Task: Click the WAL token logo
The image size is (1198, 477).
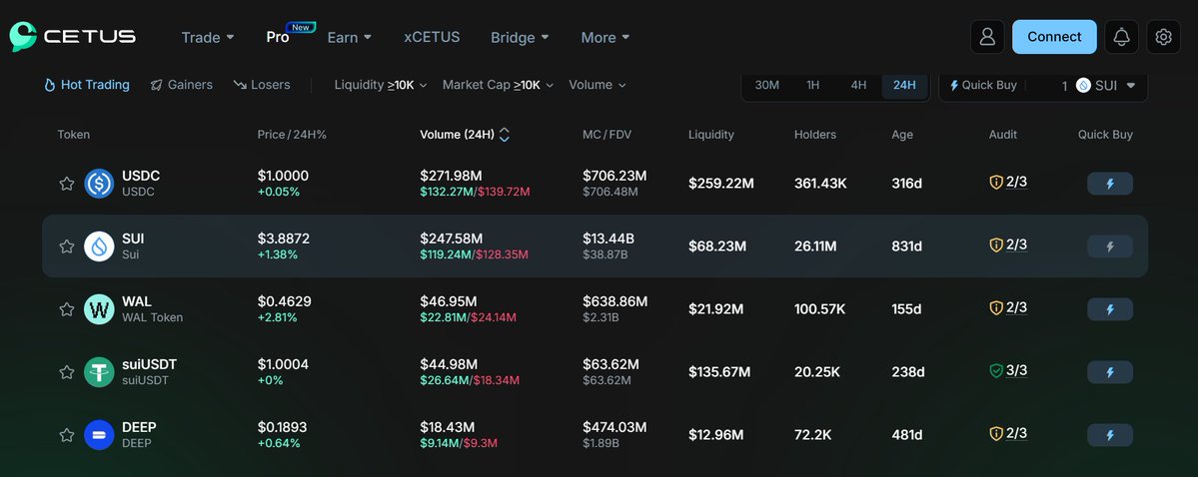Action: point(99,309)
